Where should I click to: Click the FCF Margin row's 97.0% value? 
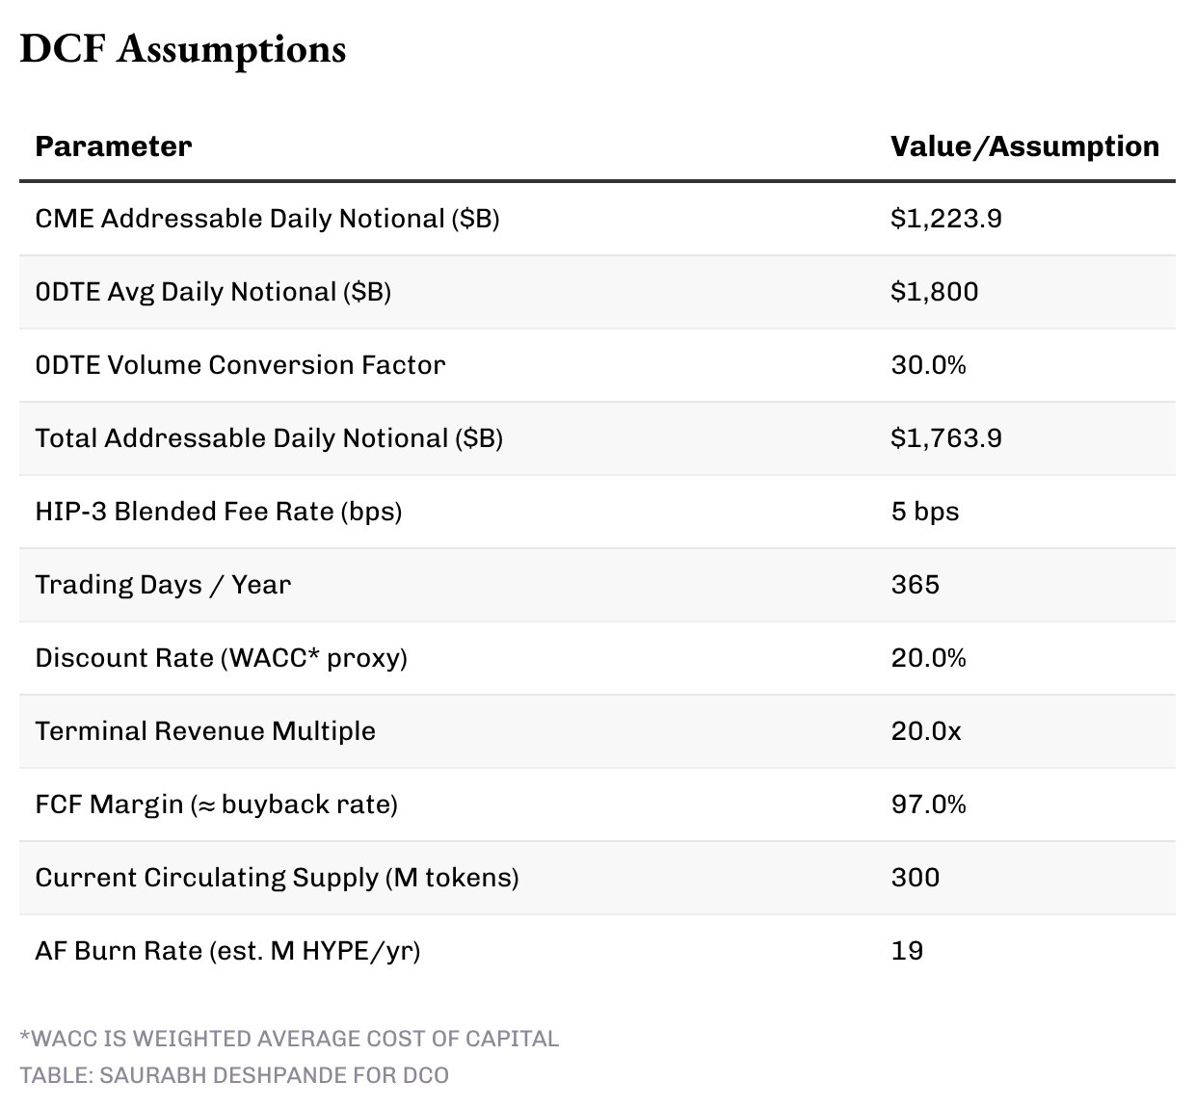pyautogui.click(x=928, y=805)
